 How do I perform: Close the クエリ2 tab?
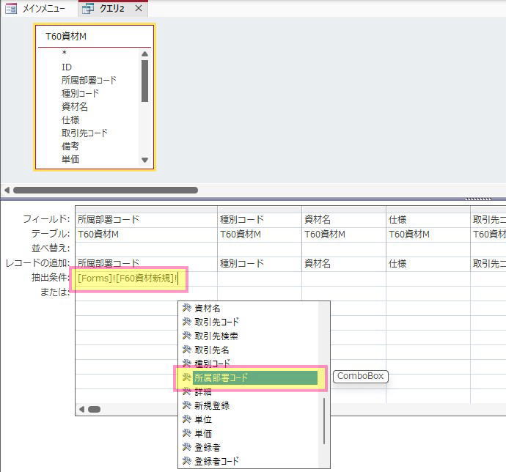139,8
